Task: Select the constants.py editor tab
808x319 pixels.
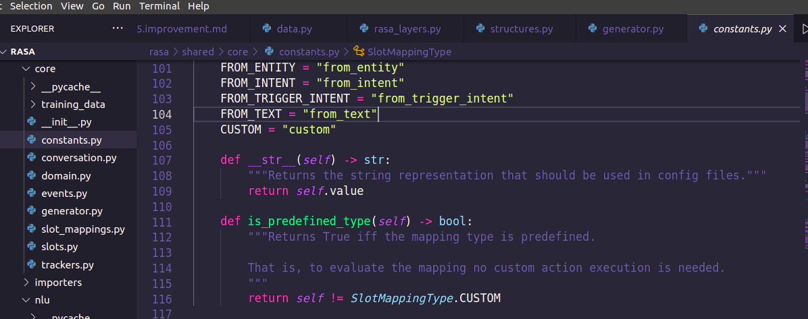Action: coord(742,29)
